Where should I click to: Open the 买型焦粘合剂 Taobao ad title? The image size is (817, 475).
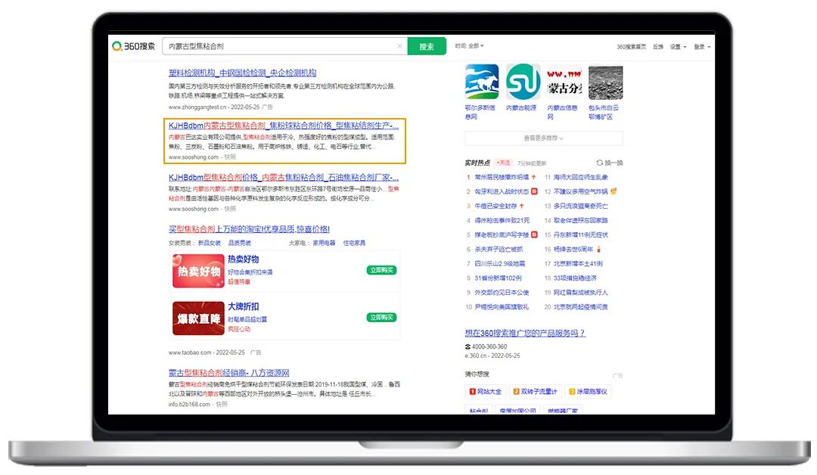(249, 229)
